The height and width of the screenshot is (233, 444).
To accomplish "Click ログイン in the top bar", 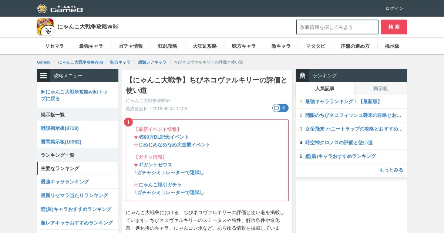I will 394,9.
